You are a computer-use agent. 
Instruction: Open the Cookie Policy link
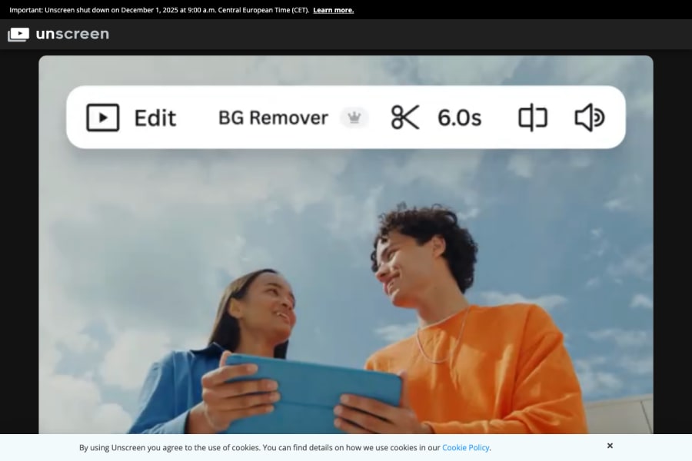[x=466, y=447]
